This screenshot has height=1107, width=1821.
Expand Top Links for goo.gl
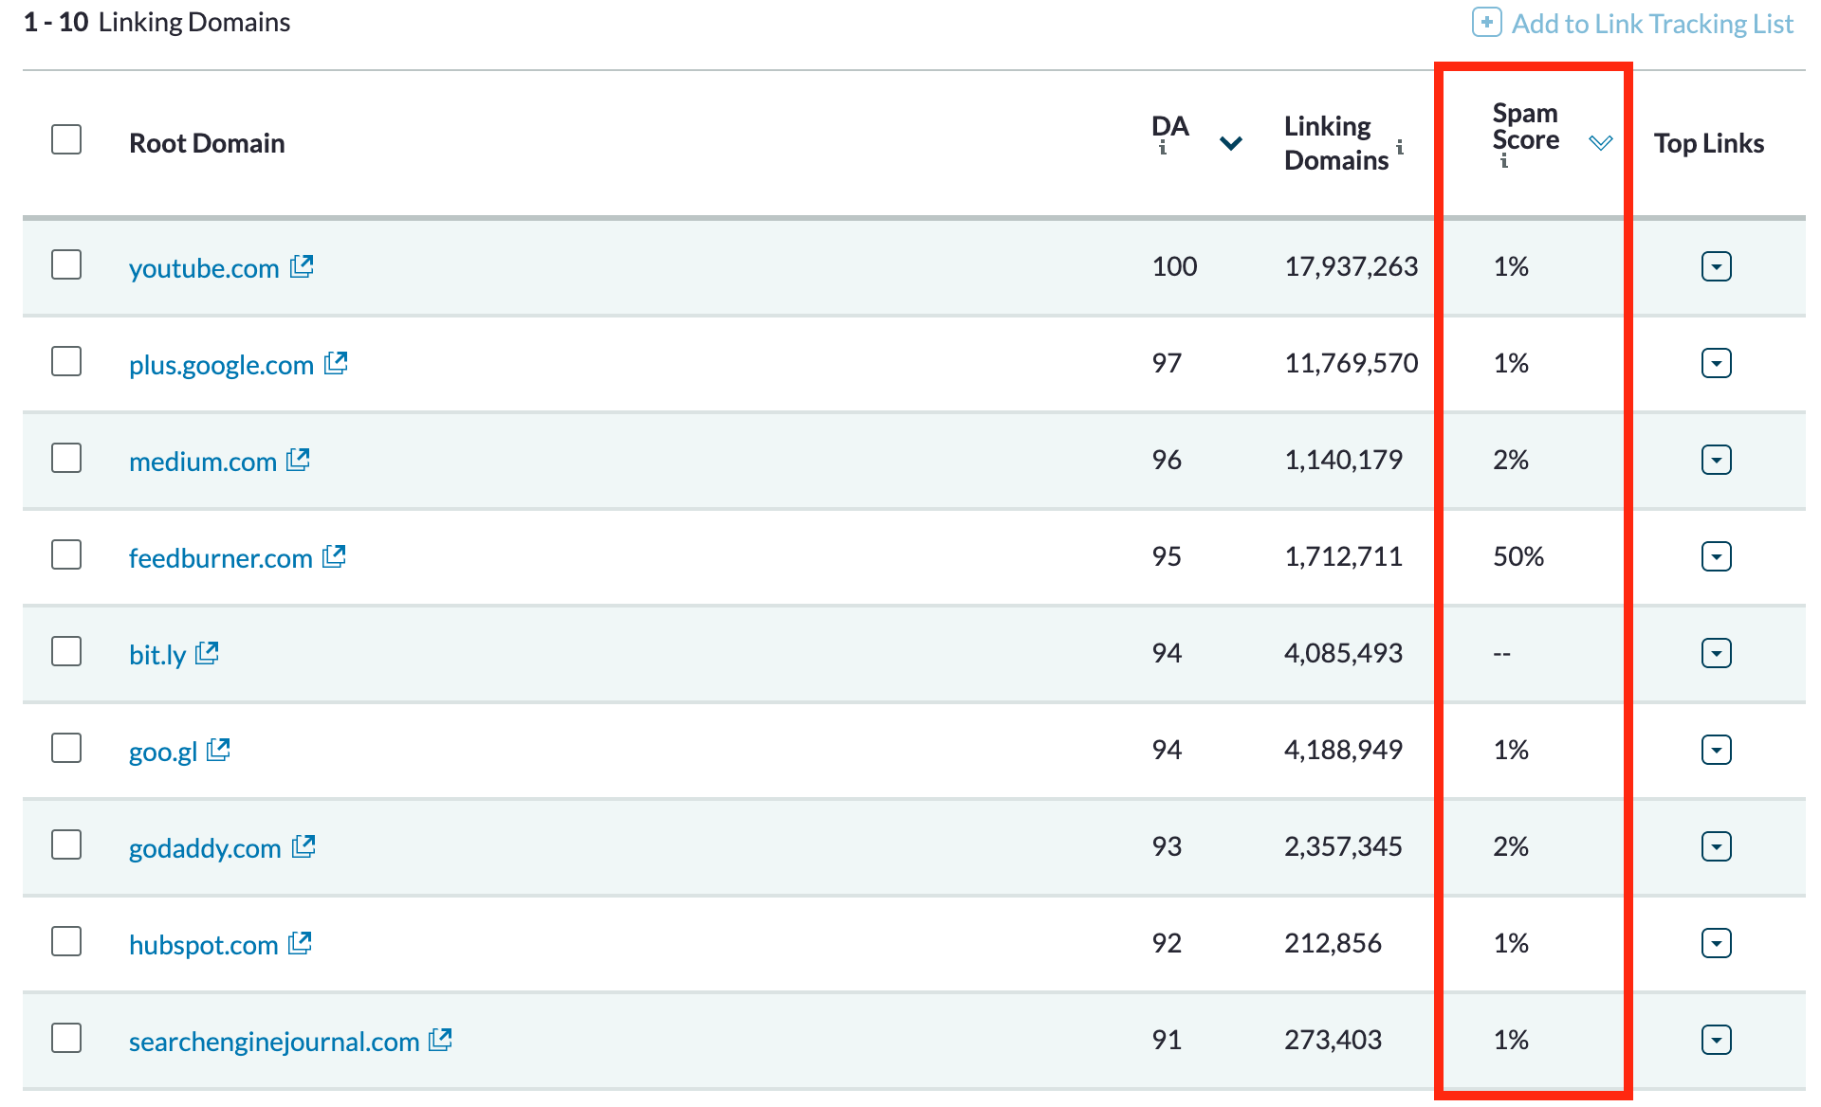(x=1717, y=750)
